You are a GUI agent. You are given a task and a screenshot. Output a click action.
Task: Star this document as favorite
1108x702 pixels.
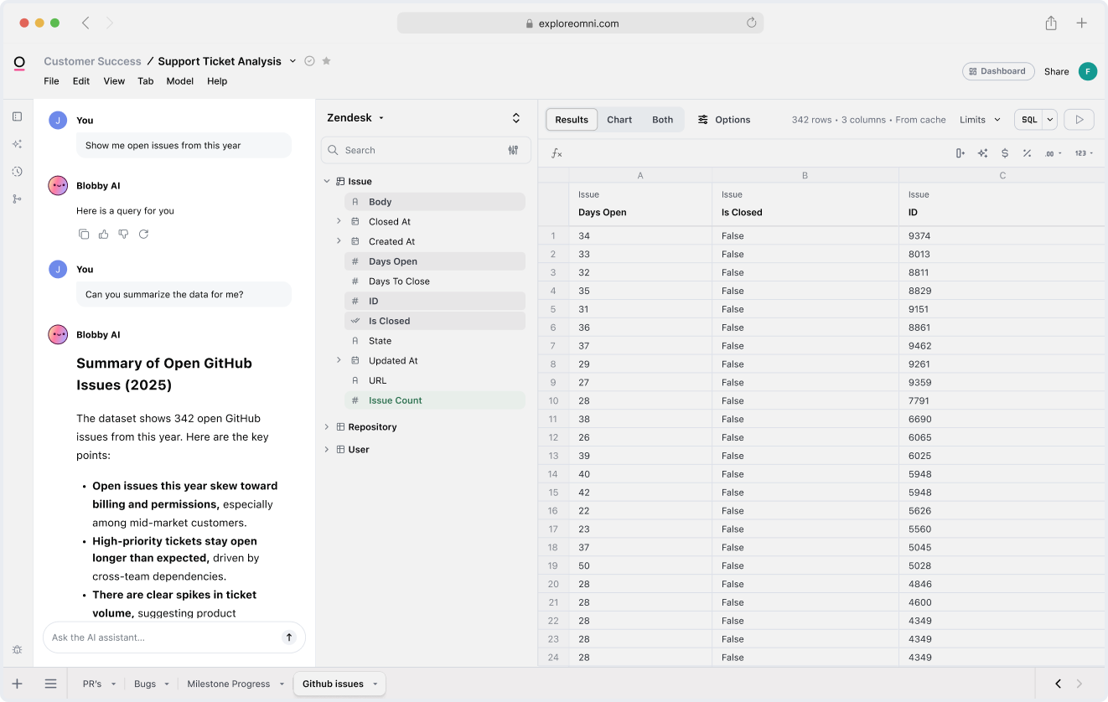pos(327,61)
